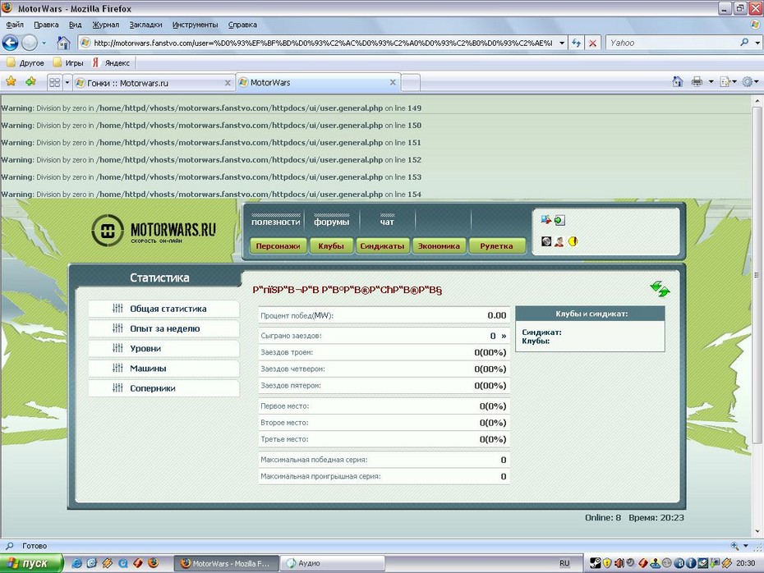Click the green arrow login icon
The width and height of the screenshot is (764, 573).
(559, 220)
